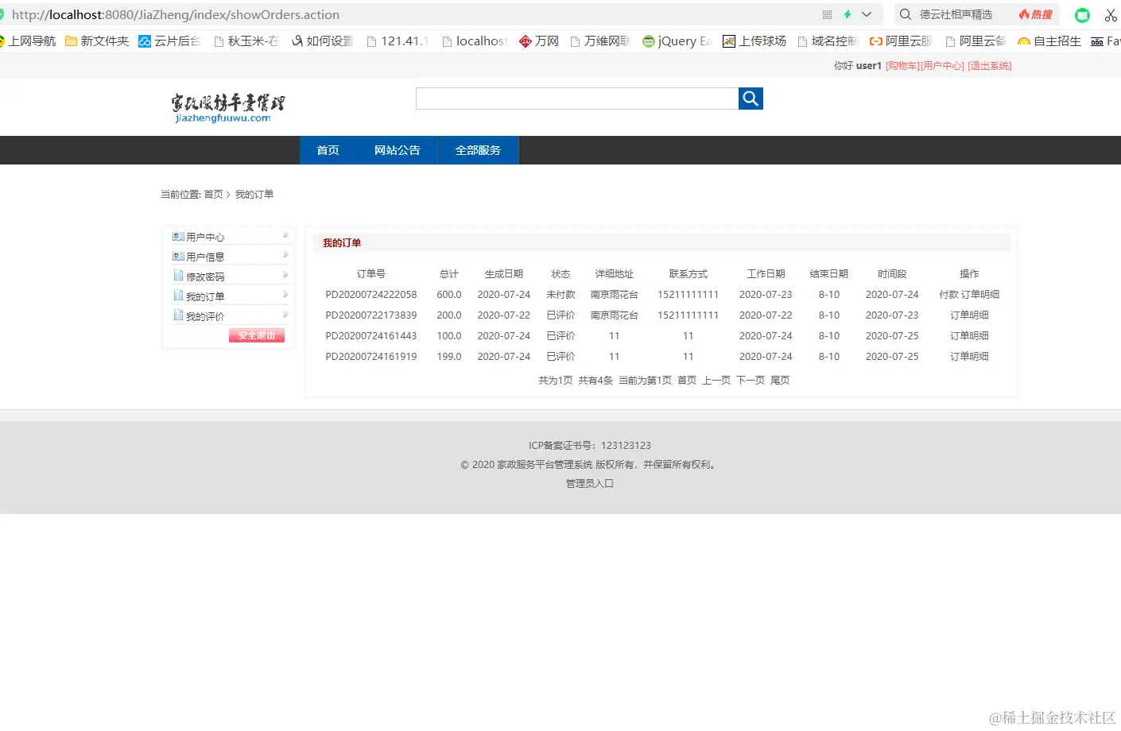Click the 退出系统 header link
This screenshot has width=1121, height=731.
990,66
